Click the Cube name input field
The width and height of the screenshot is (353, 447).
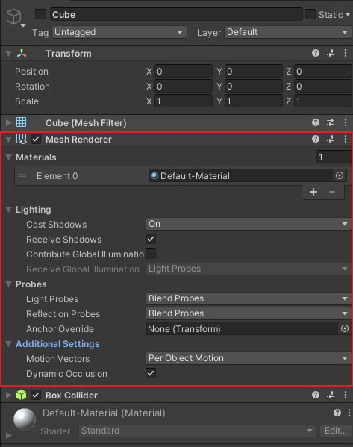pos(176,14)
